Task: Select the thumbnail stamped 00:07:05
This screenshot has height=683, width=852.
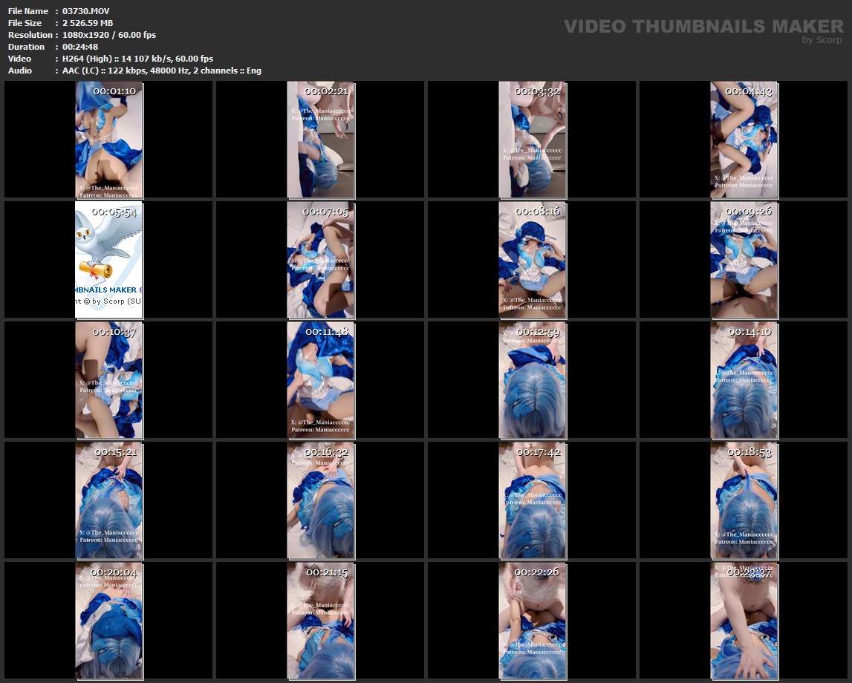Action: (320, 260)
